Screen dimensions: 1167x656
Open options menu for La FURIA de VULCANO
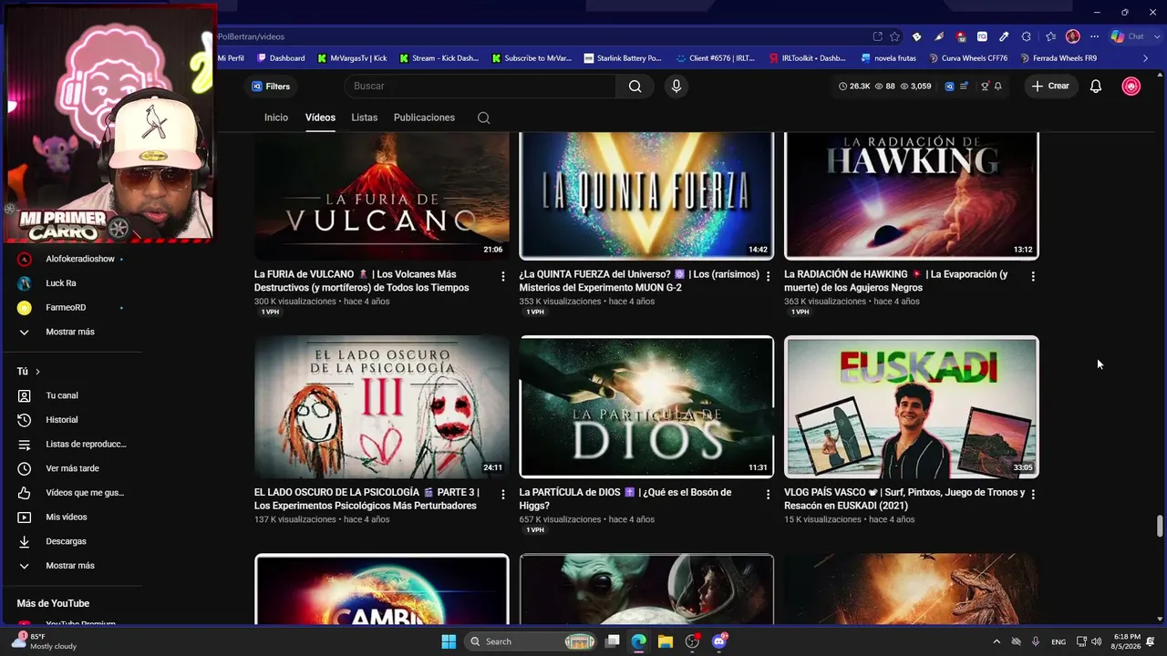(503, 276)
